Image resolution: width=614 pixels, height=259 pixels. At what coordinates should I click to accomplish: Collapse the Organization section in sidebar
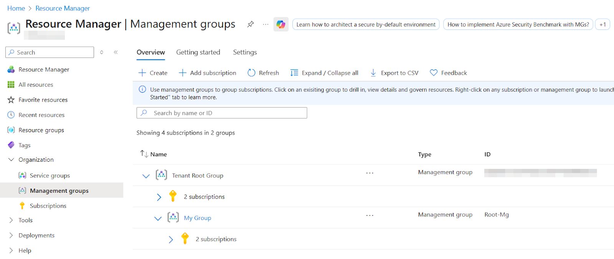[x=11, y=159]
